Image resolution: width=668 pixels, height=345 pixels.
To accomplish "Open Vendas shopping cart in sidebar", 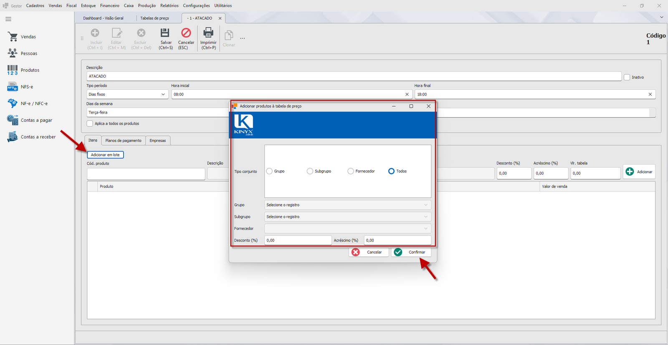I will [x=13, y=37].
